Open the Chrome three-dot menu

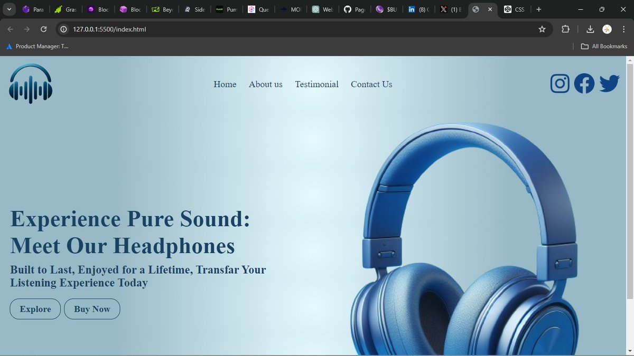624,30
